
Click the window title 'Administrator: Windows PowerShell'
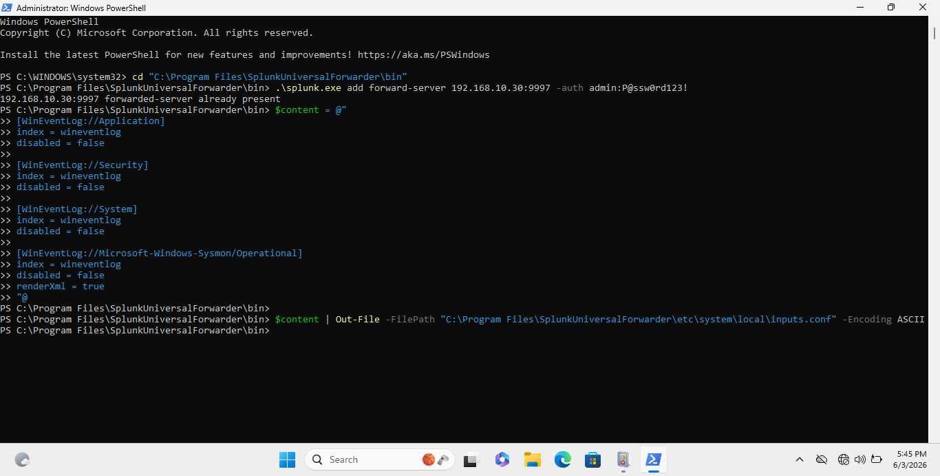[81, 8]
